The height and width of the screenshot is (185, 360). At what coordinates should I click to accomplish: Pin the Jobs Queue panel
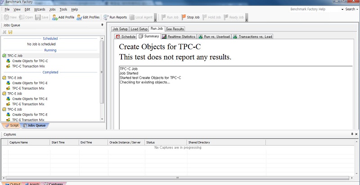[103, 25]
